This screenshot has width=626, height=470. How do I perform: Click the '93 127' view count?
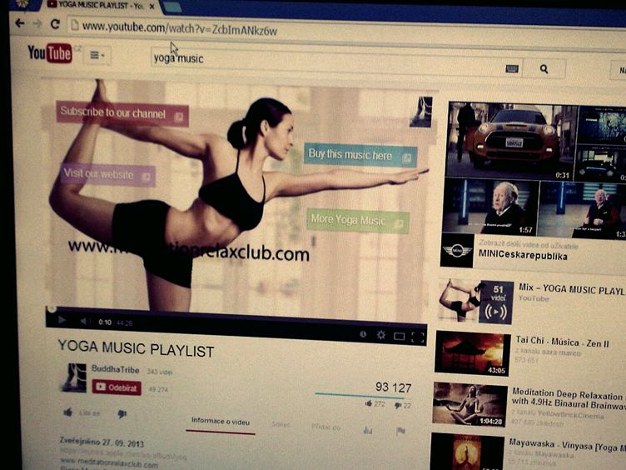click(393, 387)
